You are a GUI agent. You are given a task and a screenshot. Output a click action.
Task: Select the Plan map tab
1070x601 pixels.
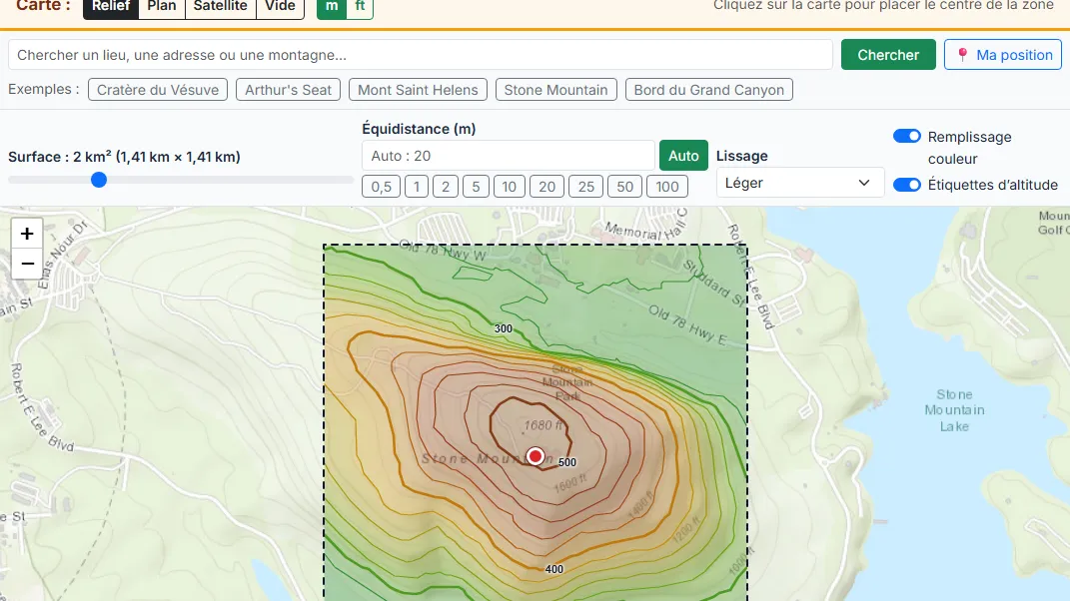point(162,6)
